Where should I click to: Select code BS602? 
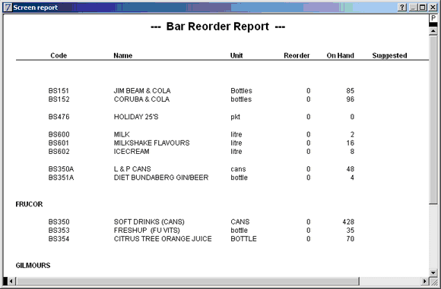59,151
